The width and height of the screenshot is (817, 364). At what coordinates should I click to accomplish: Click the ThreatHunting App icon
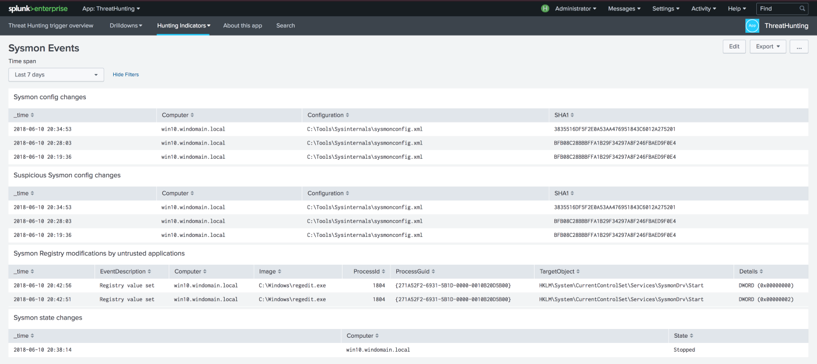click(752, 26)
